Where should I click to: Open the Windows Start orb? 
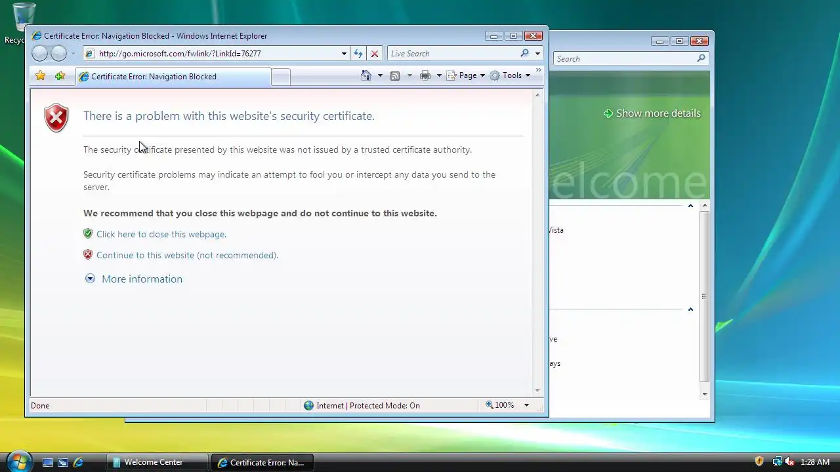coord(18,462)
